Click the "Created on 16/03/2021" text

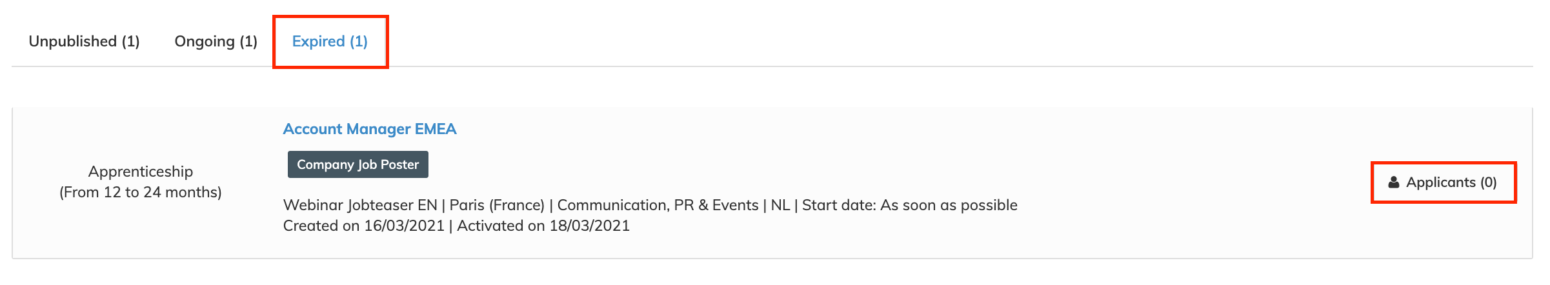(x=363, y=226)
